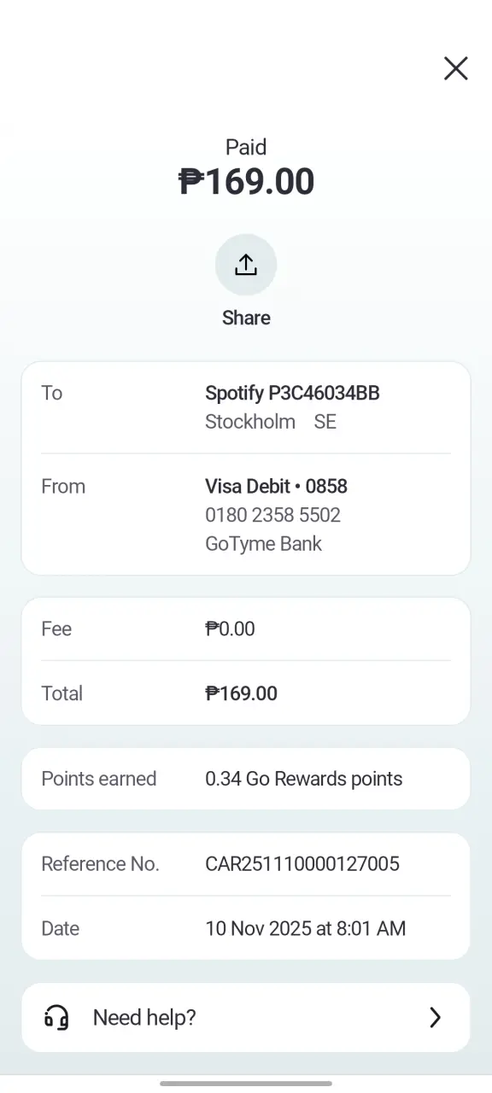Tap the 0.34 Go Rewards points

[x=303, y=779]
